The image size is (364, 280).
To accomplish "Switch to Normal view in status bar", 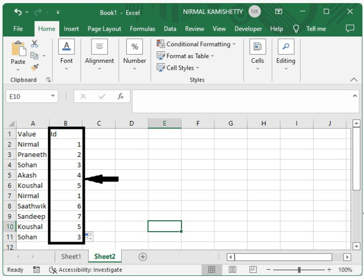I will click(212, 270).
